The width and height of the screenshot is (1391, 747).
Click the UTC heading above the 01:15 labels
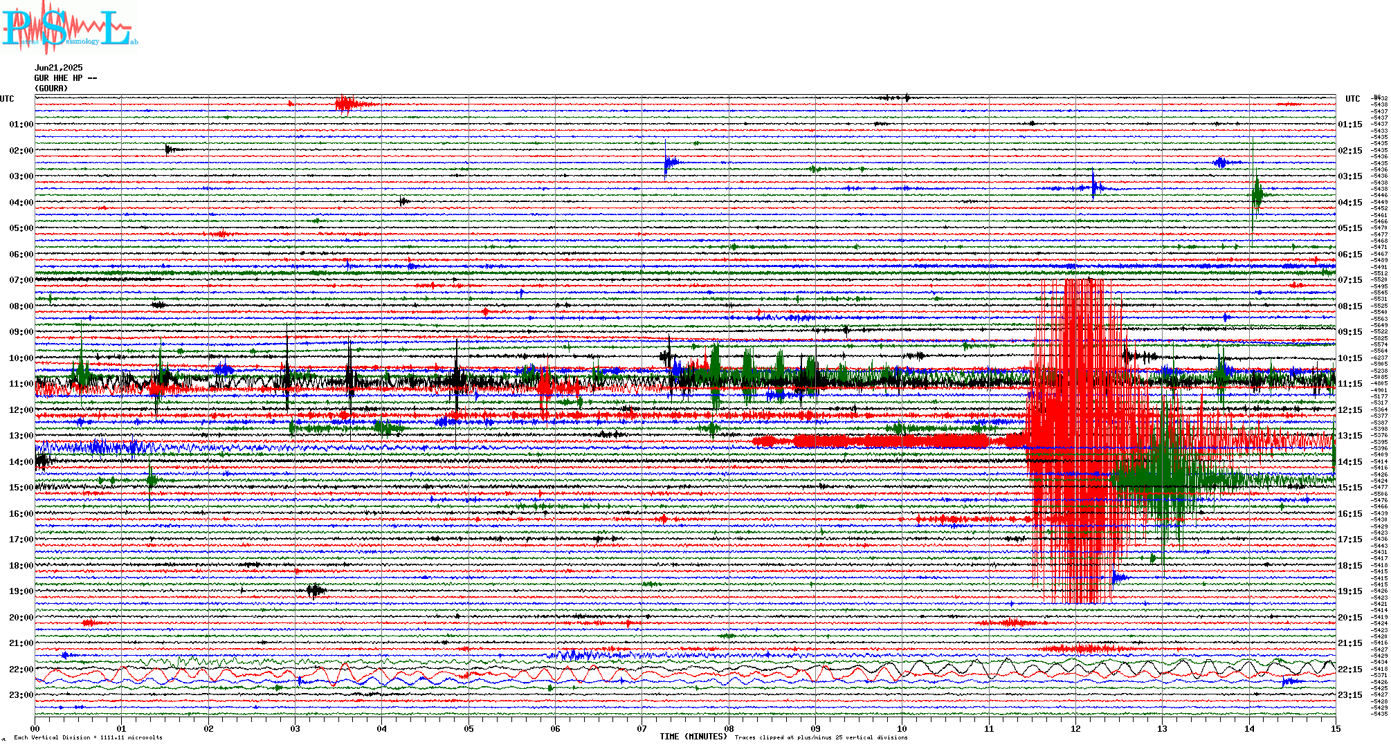[1353, 99]
